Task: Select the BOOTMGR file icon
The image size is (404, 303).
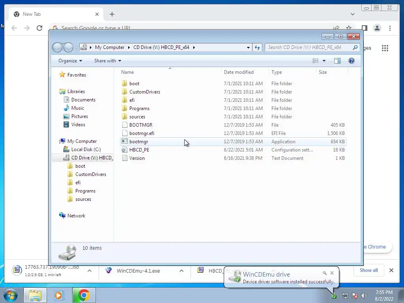Action: 125,125
